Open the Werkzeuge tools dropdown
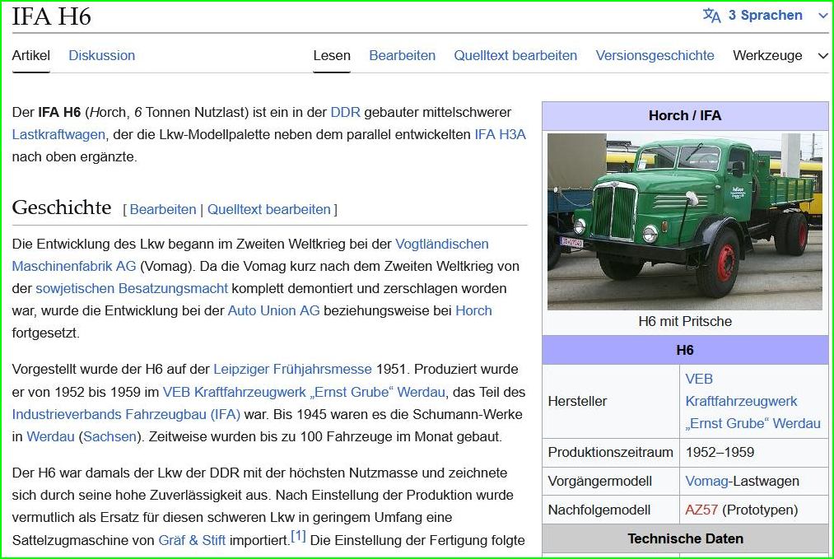The height and width of the screenshot is (559, 834). pos(780,56)
